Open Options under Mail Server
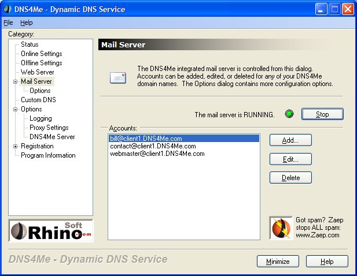The width and height of the screenshot is (357, 276). coord(40,91)
